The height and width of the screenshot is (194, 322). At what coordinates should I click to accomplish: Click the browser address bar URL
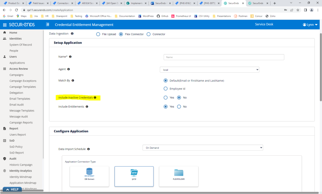pyautogui.click(x=50, y=10)
